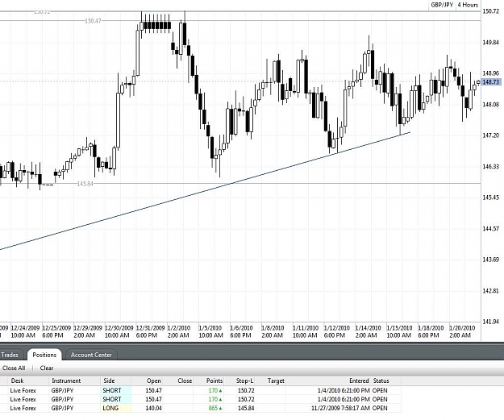Click the current price tag 148.73

click(491, 82)
